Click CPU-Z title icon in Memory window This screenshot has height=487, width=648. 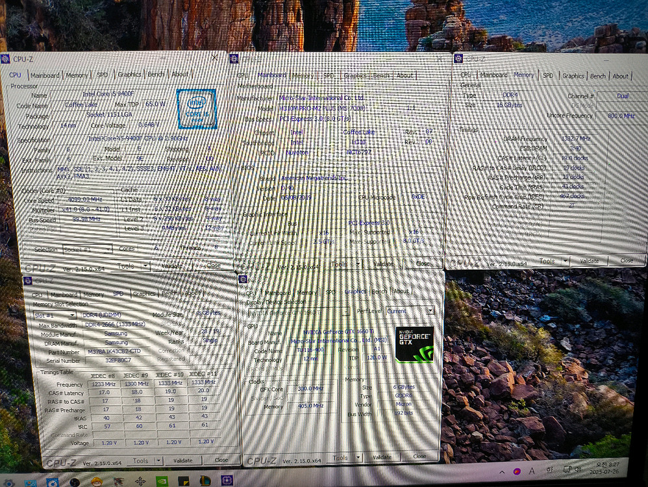coord(458,58)
